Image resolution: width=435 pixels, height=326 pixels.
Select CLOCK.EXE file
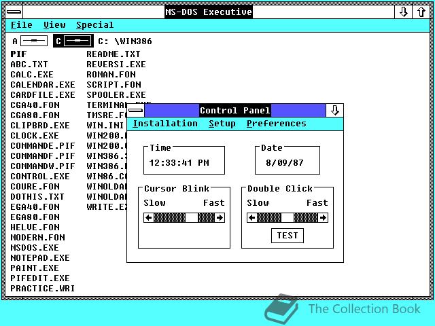click(x=35, y=136)
